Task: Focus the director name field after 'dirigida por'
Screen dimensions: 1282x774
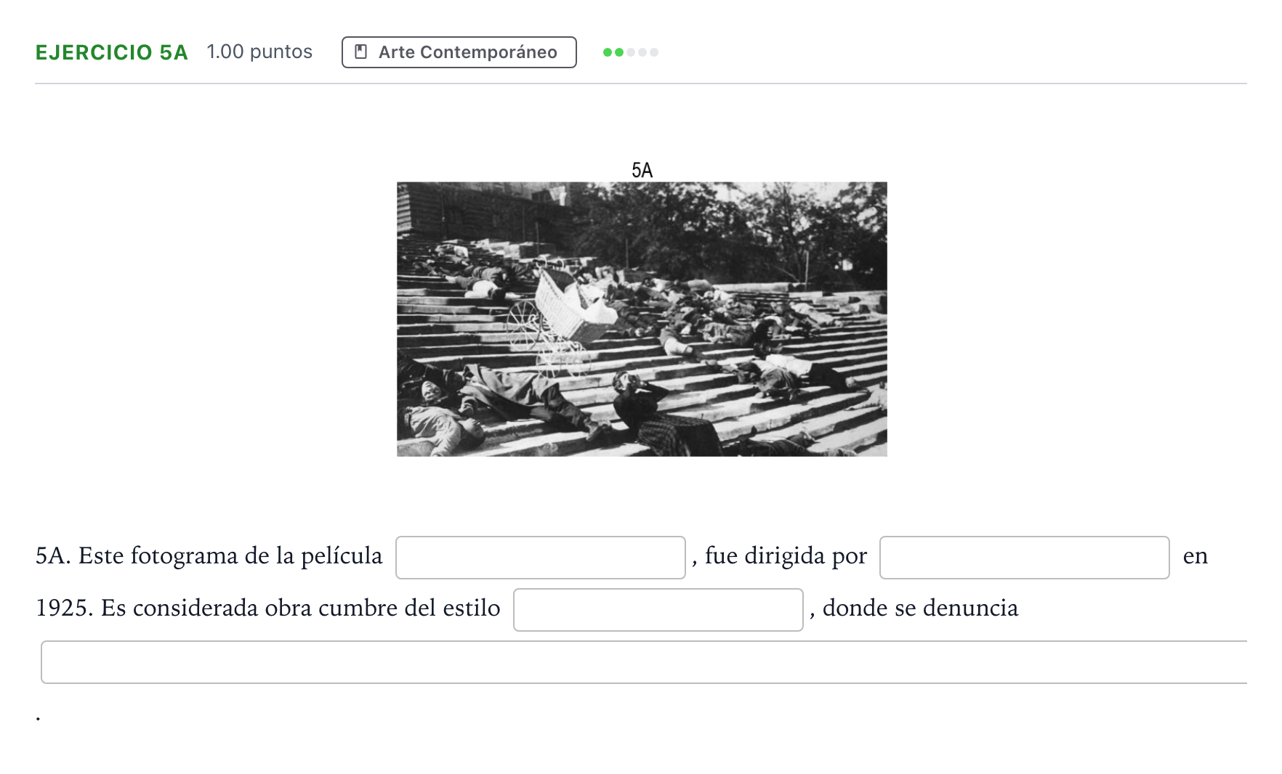Action: click(x=1024, y=558)
